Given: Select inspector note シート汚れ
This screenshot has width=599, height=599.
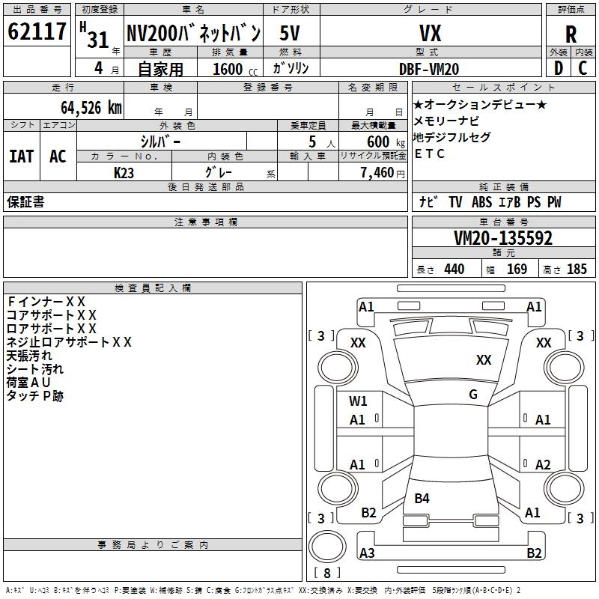Looking at the screenshot, I should coord(34,368).
